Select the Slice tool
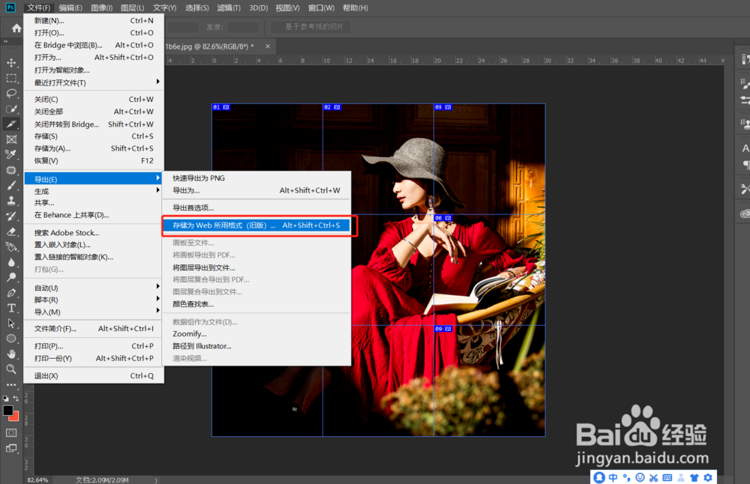750x484 pixels. pyautogui.click(x=11, y=124)
